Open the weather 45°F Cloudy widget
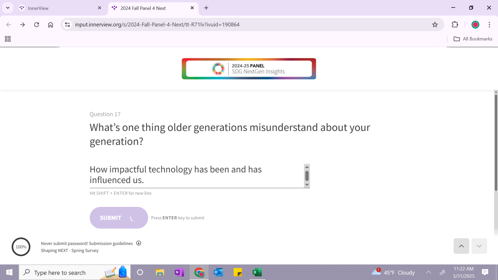 coord(393,272)
